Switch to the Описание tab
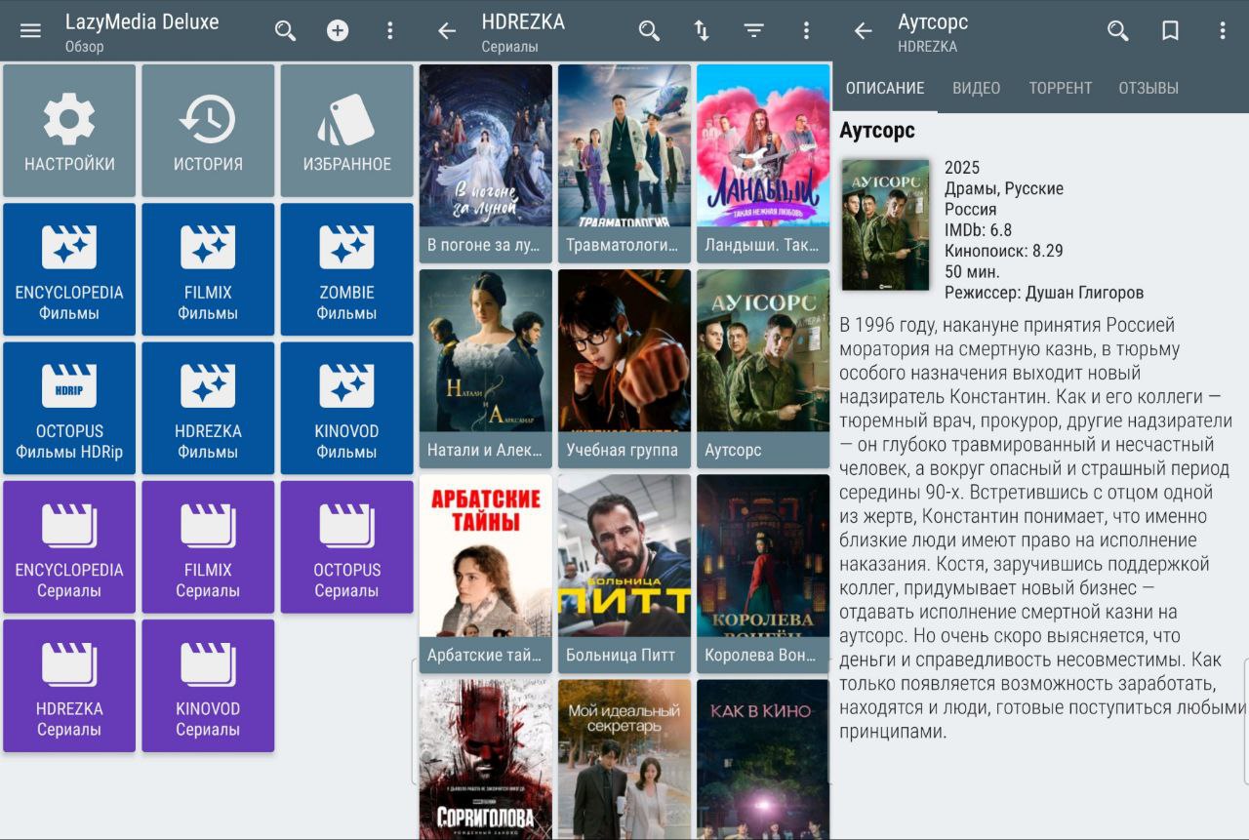Viewport: 1249px width, 840px height. [885, 88]
